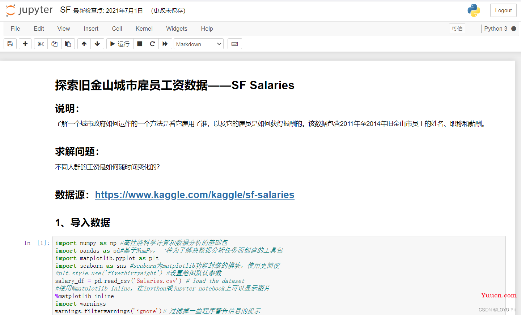
Task: Open the Edit menu
Action: (x=39, y=29)
